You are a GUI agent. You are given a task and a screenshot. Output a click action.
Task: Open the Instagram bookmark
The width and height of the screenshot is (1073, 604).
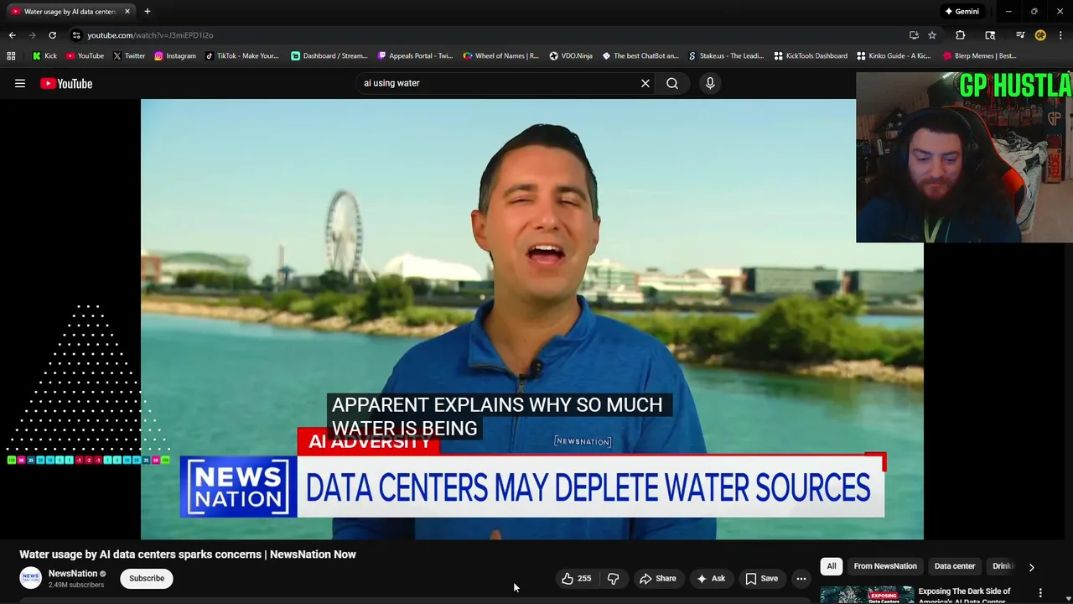coord(175,56)
